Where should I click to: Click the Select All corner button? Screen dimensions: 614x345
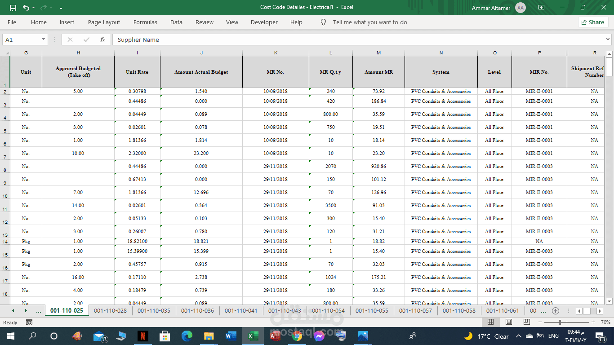point(6,53)
